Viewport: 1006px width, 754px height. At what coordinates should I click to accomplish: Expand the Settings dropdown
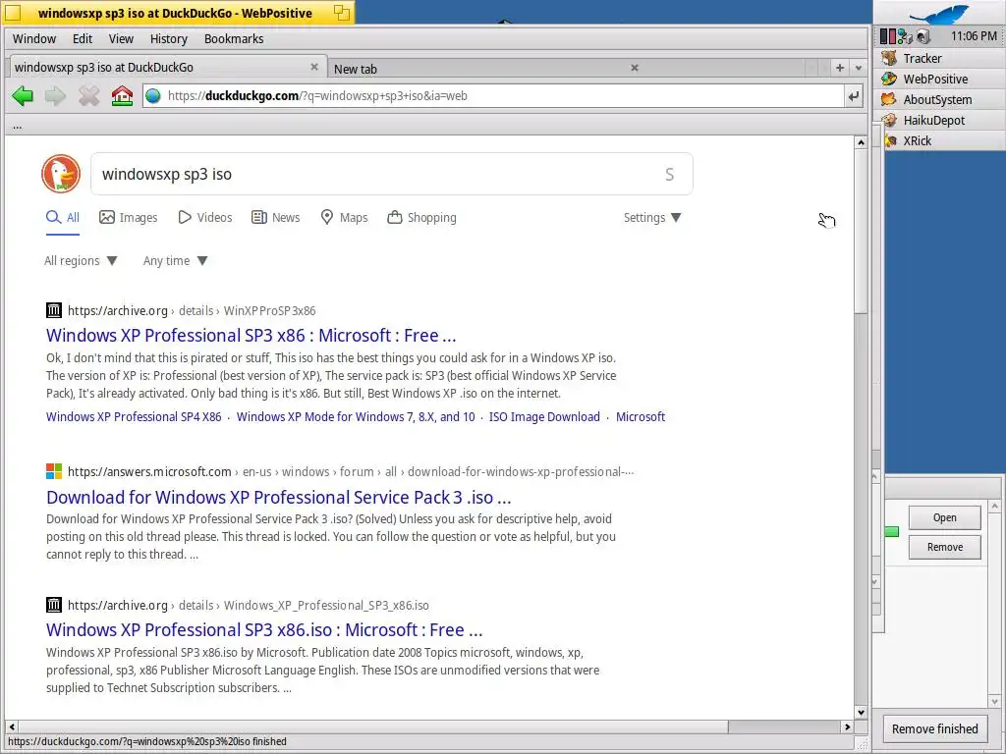[652, 217]
